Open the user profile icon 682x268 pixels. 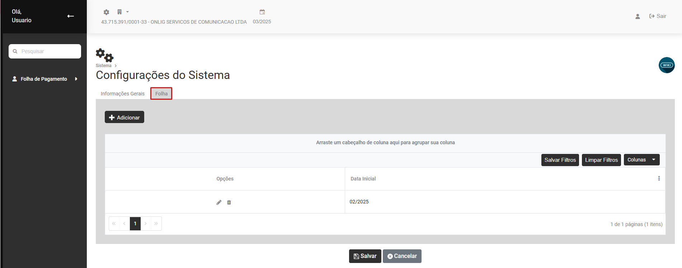638,17
